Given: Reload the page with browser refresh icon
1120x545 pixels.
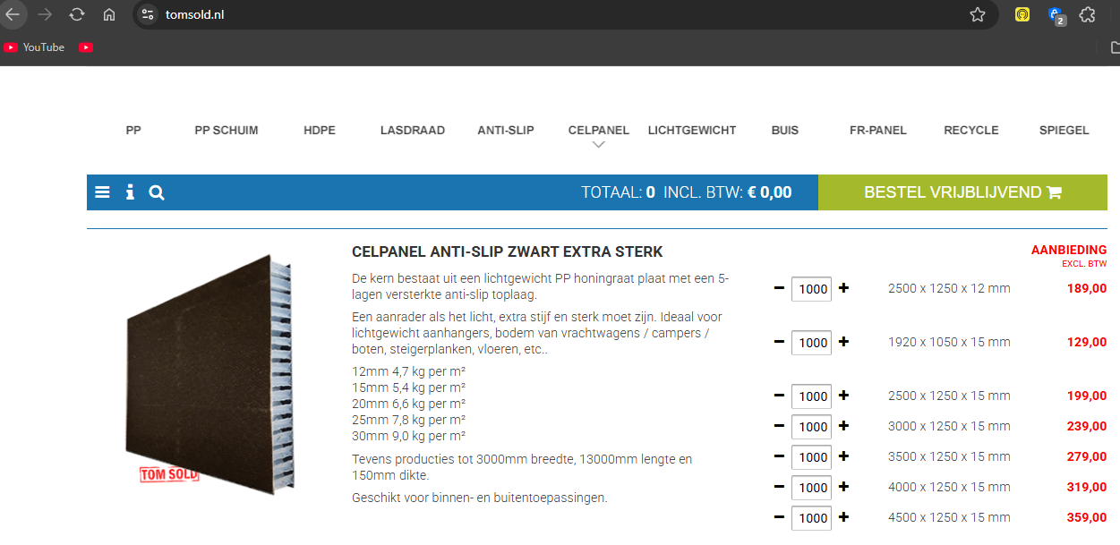Looking at the screenshot, I should [x=77, y=14].
